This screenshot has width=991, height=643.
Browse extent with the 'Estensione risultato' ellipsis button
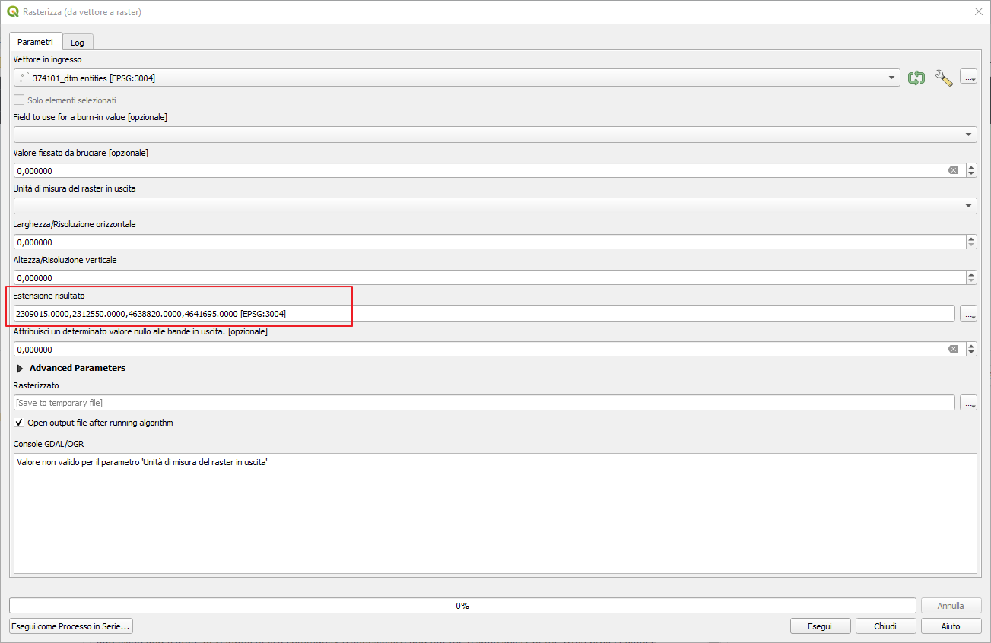coord(968,313)
